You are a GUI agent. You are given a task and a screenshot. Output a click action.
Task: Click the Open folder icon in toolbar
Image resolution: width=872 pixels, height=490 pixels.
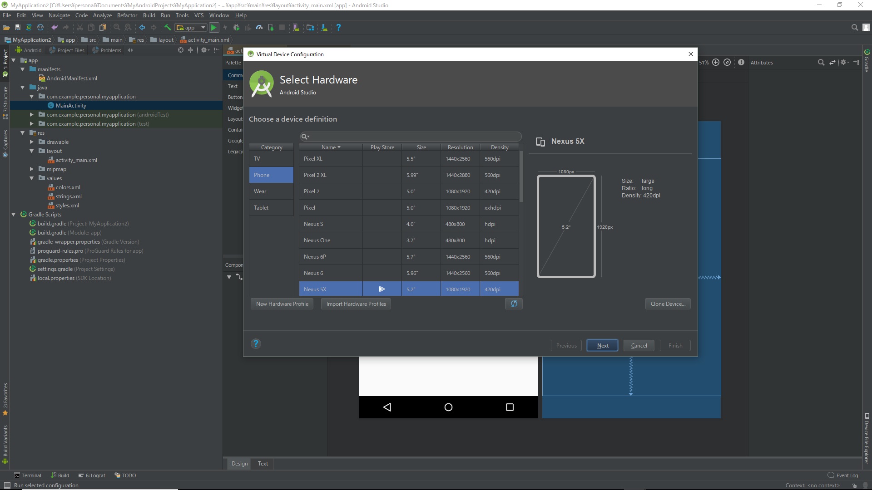coord(6,28)
